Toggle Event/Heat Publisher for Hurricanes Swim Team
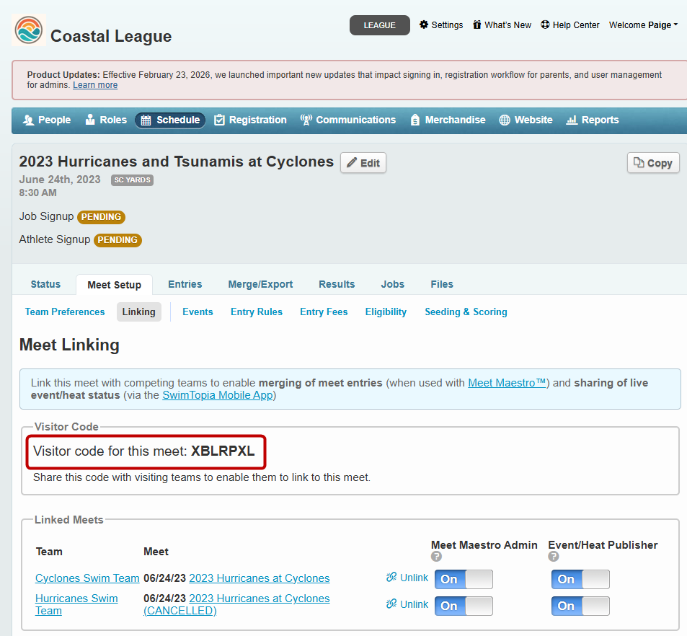The height and width of the screenshot is (636, 687). [x=580, y=606]
